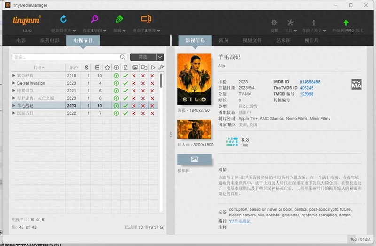
Task: Click green checkmark in 医院五日 row
Action: click(125, 113)
